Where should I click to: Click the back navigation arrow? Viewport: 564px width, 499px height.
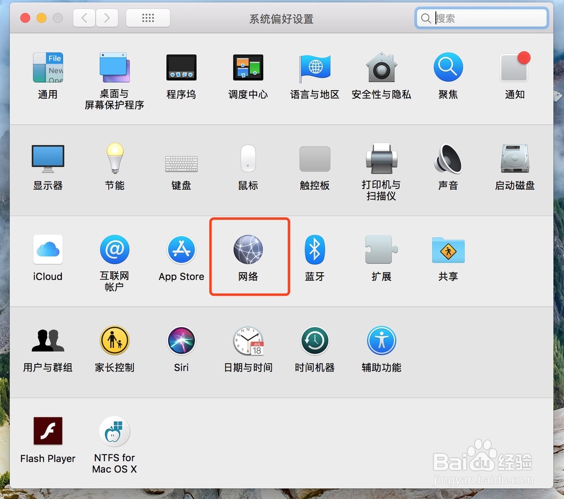(84, 18)
